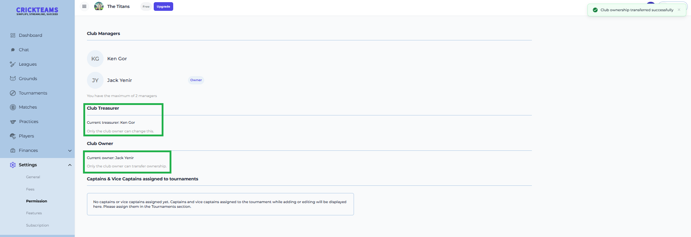691x237 pixels.
Task: Click the Free plan badge
Action: (146, 6)
